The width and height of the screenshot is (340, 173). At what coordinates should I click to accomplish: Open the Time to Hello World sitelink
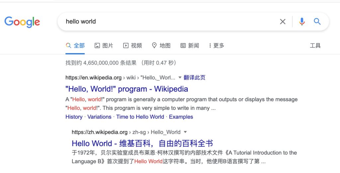(140, 117)
